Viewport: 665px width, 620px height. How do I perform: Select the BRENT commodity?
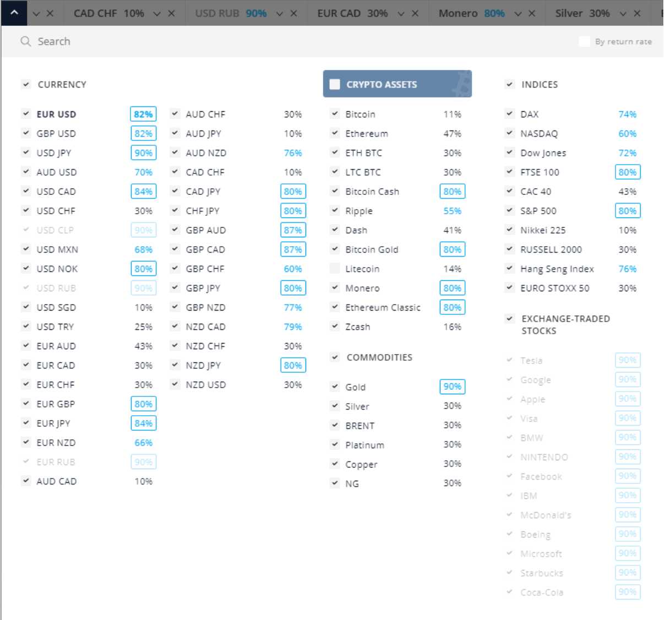tap(360, 426)
